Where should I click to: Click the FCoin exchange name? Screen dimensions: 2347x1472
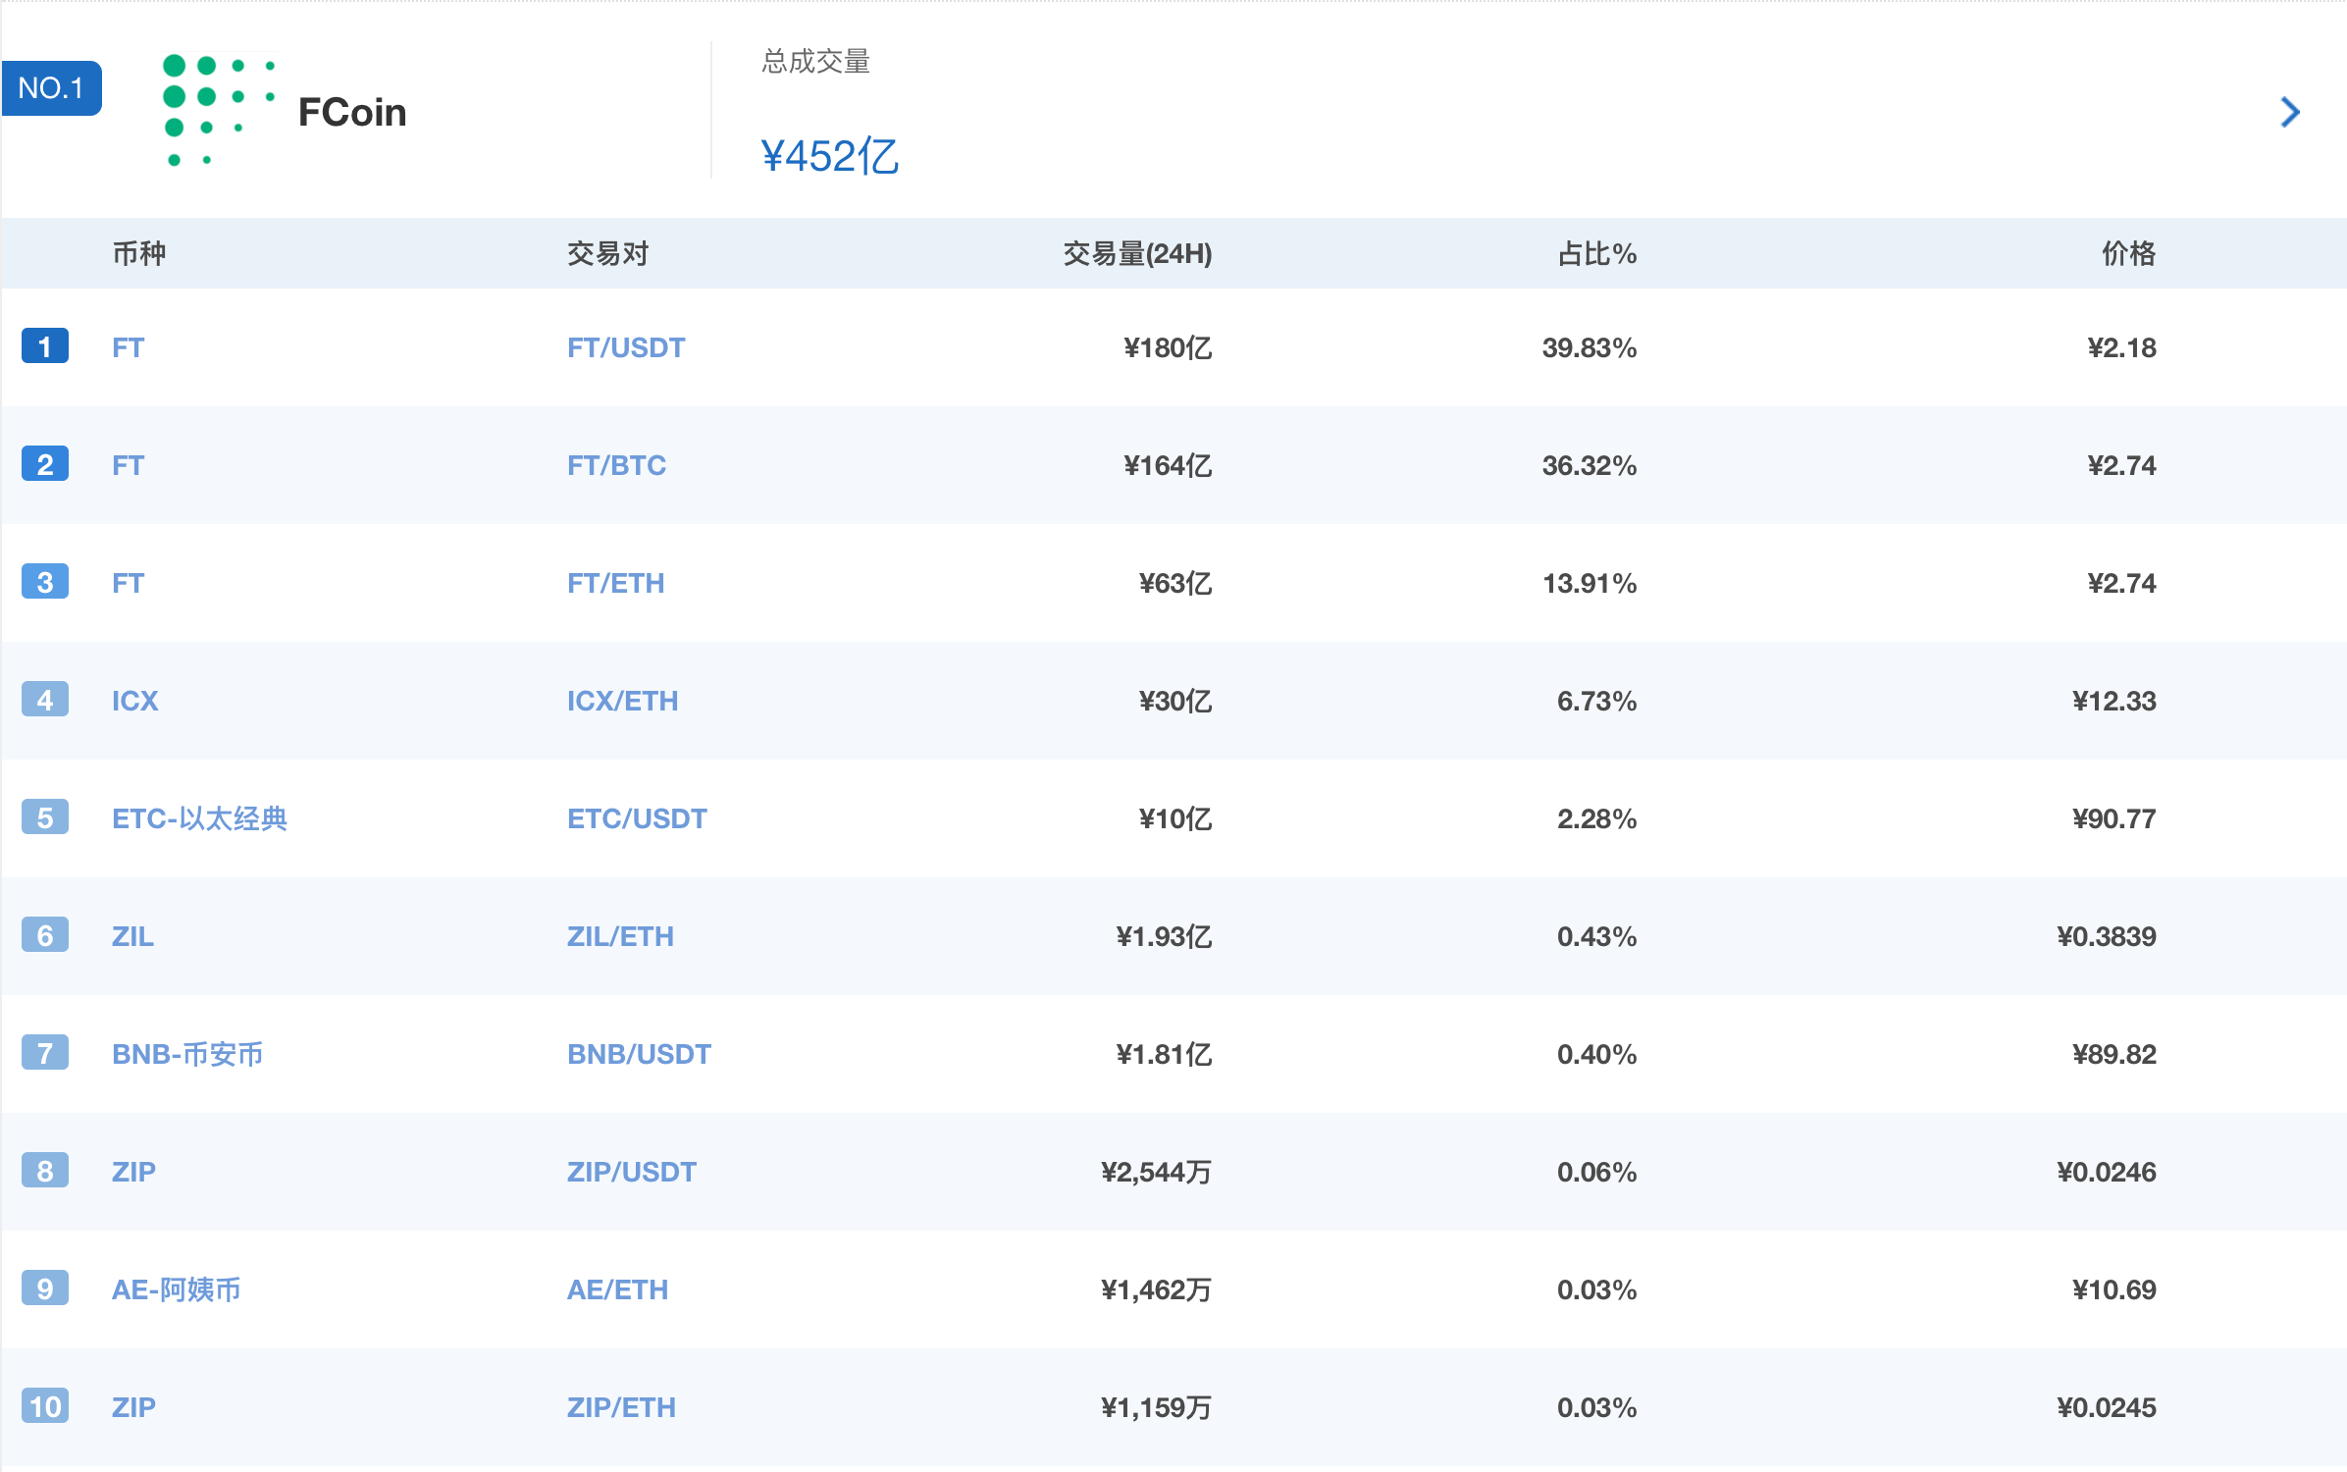[351, 113]
